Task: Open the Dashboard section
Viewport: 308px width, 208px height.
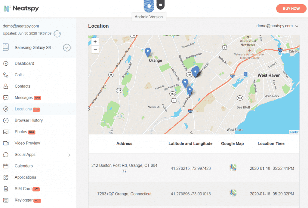Action: [24, 63]
